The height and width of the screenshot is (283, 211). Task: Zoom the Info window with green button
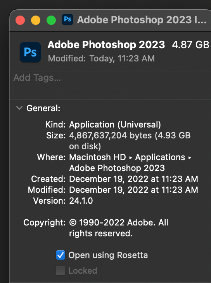[51, 20]
